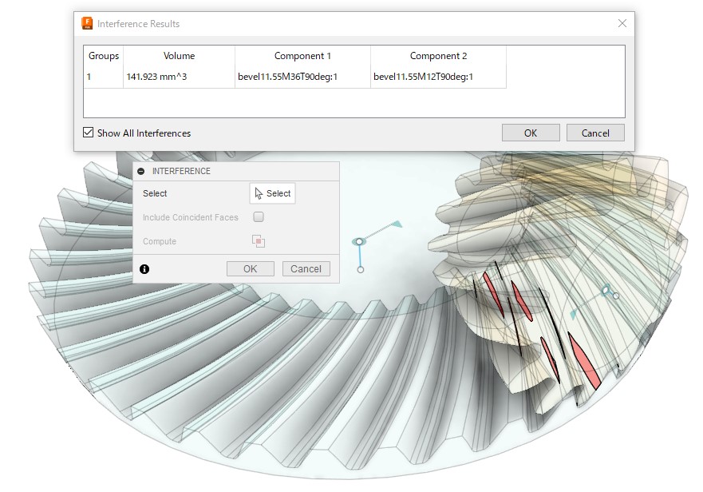703x492 pixels.
Task: Click the info icon in the INTERFERENCE panel
Action: [144, 269]
